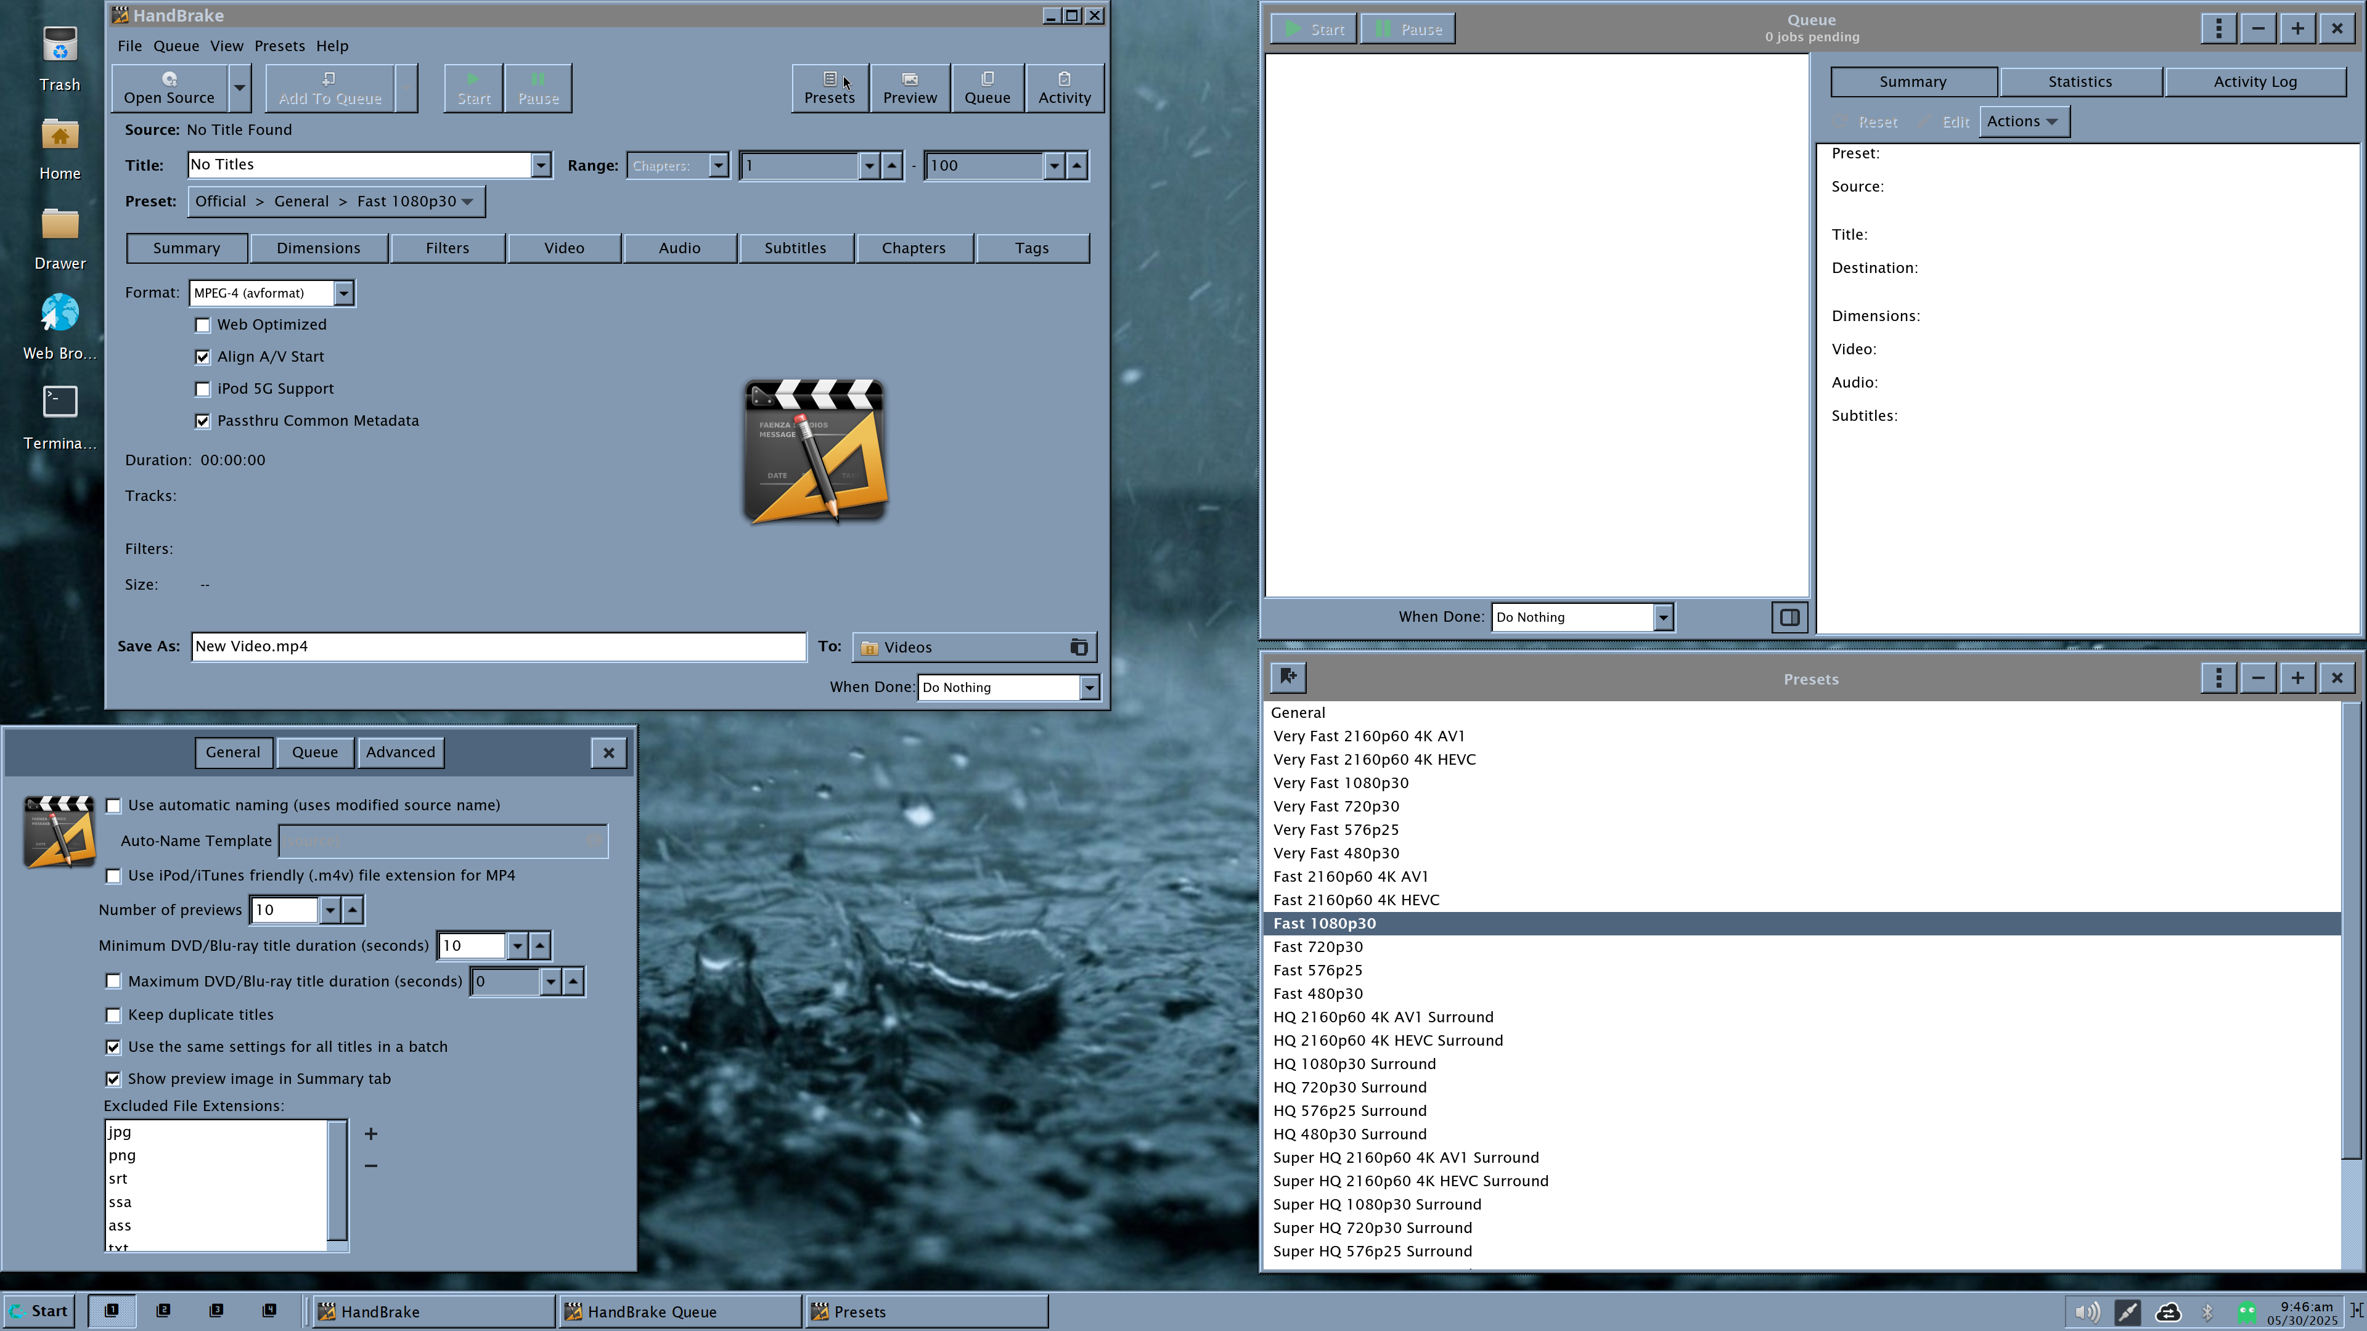Image resolution: width=2367 pixels, height=1331 pixels.
Task: Open the Title dropdown showing No Titles
Action: tap(369, 165)
